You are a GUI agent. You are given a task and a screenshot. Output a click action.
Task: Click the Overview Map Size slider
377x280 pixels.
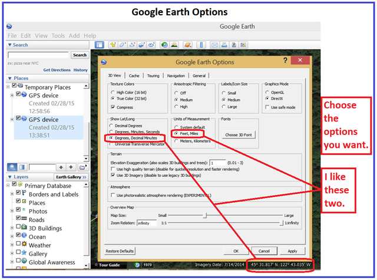pyautogui.click(x=205, y=216)
